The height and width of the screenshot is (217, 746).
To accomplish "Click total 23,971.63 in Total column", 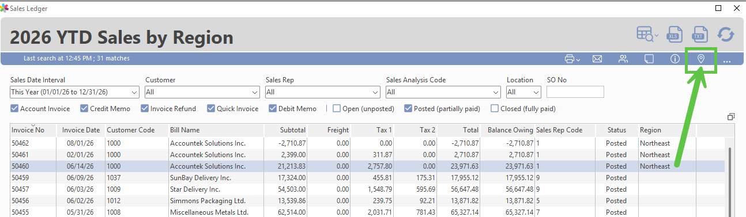I will point(465,166).
